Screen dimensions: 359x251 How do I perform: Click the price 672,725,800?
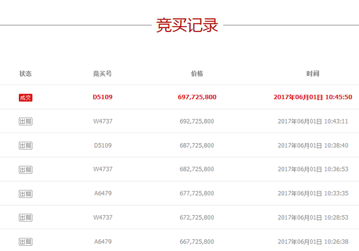(x=196, y=217)
